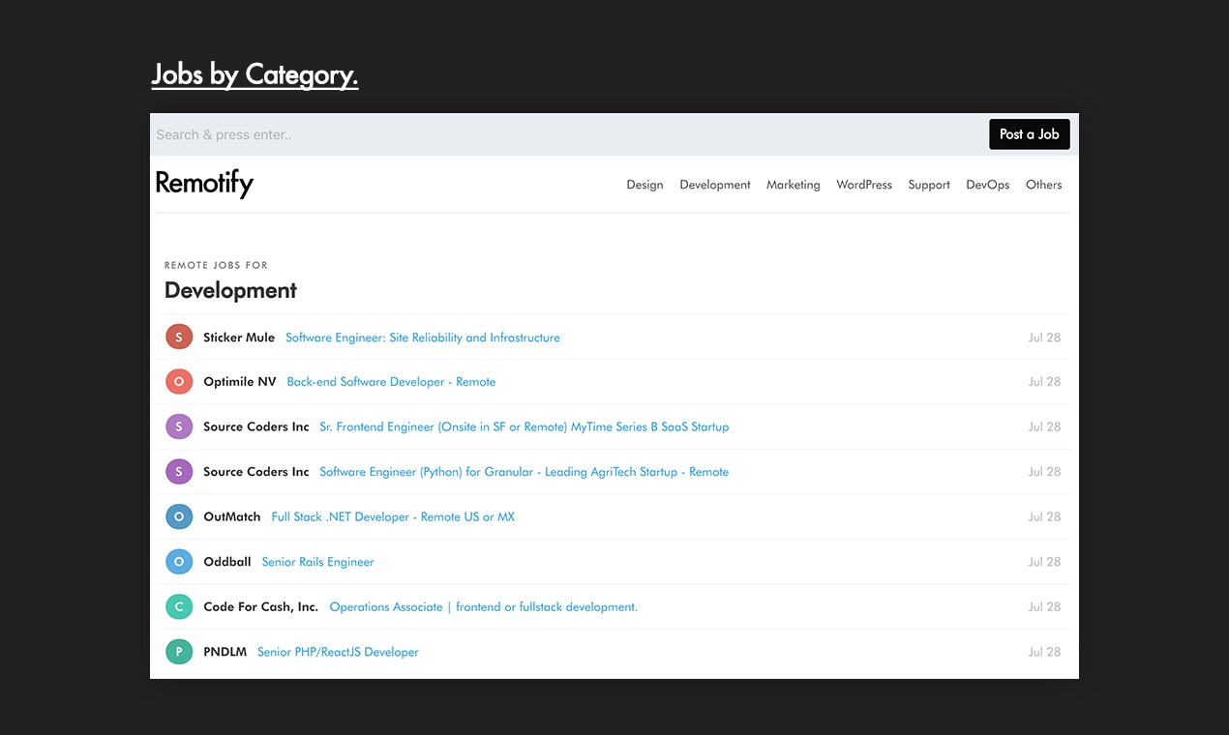Switch to the Design category
The image size is (1229, 735).
pyautogui.click(x=644, y=185)
